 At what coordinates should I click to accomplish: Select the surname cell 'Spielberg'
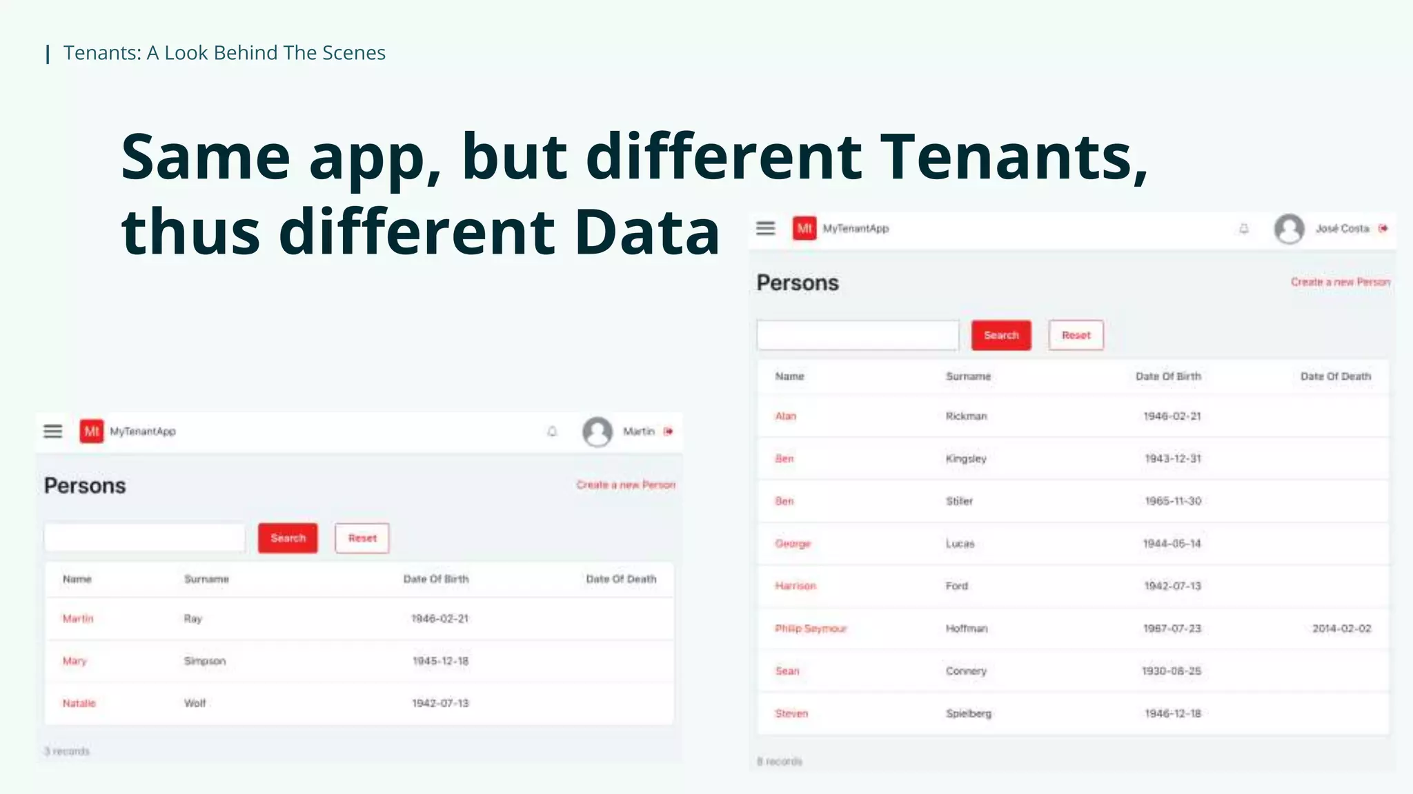pos(969,713)
